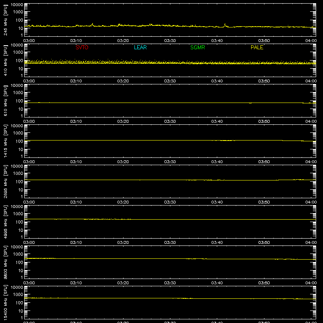The width and height of the screenshot is (323, 323).
Task: Click 03:50 tick label under 410 MHz plot
Action: [264, 81]
